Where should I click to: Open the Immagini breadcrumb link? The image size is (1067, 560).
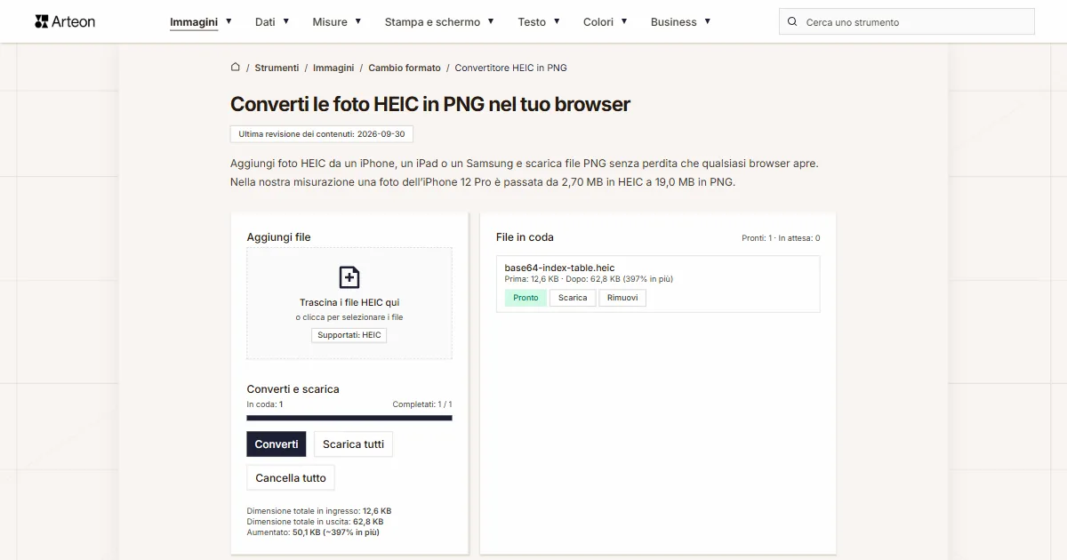pyautogui.click(x=333, y=68)
